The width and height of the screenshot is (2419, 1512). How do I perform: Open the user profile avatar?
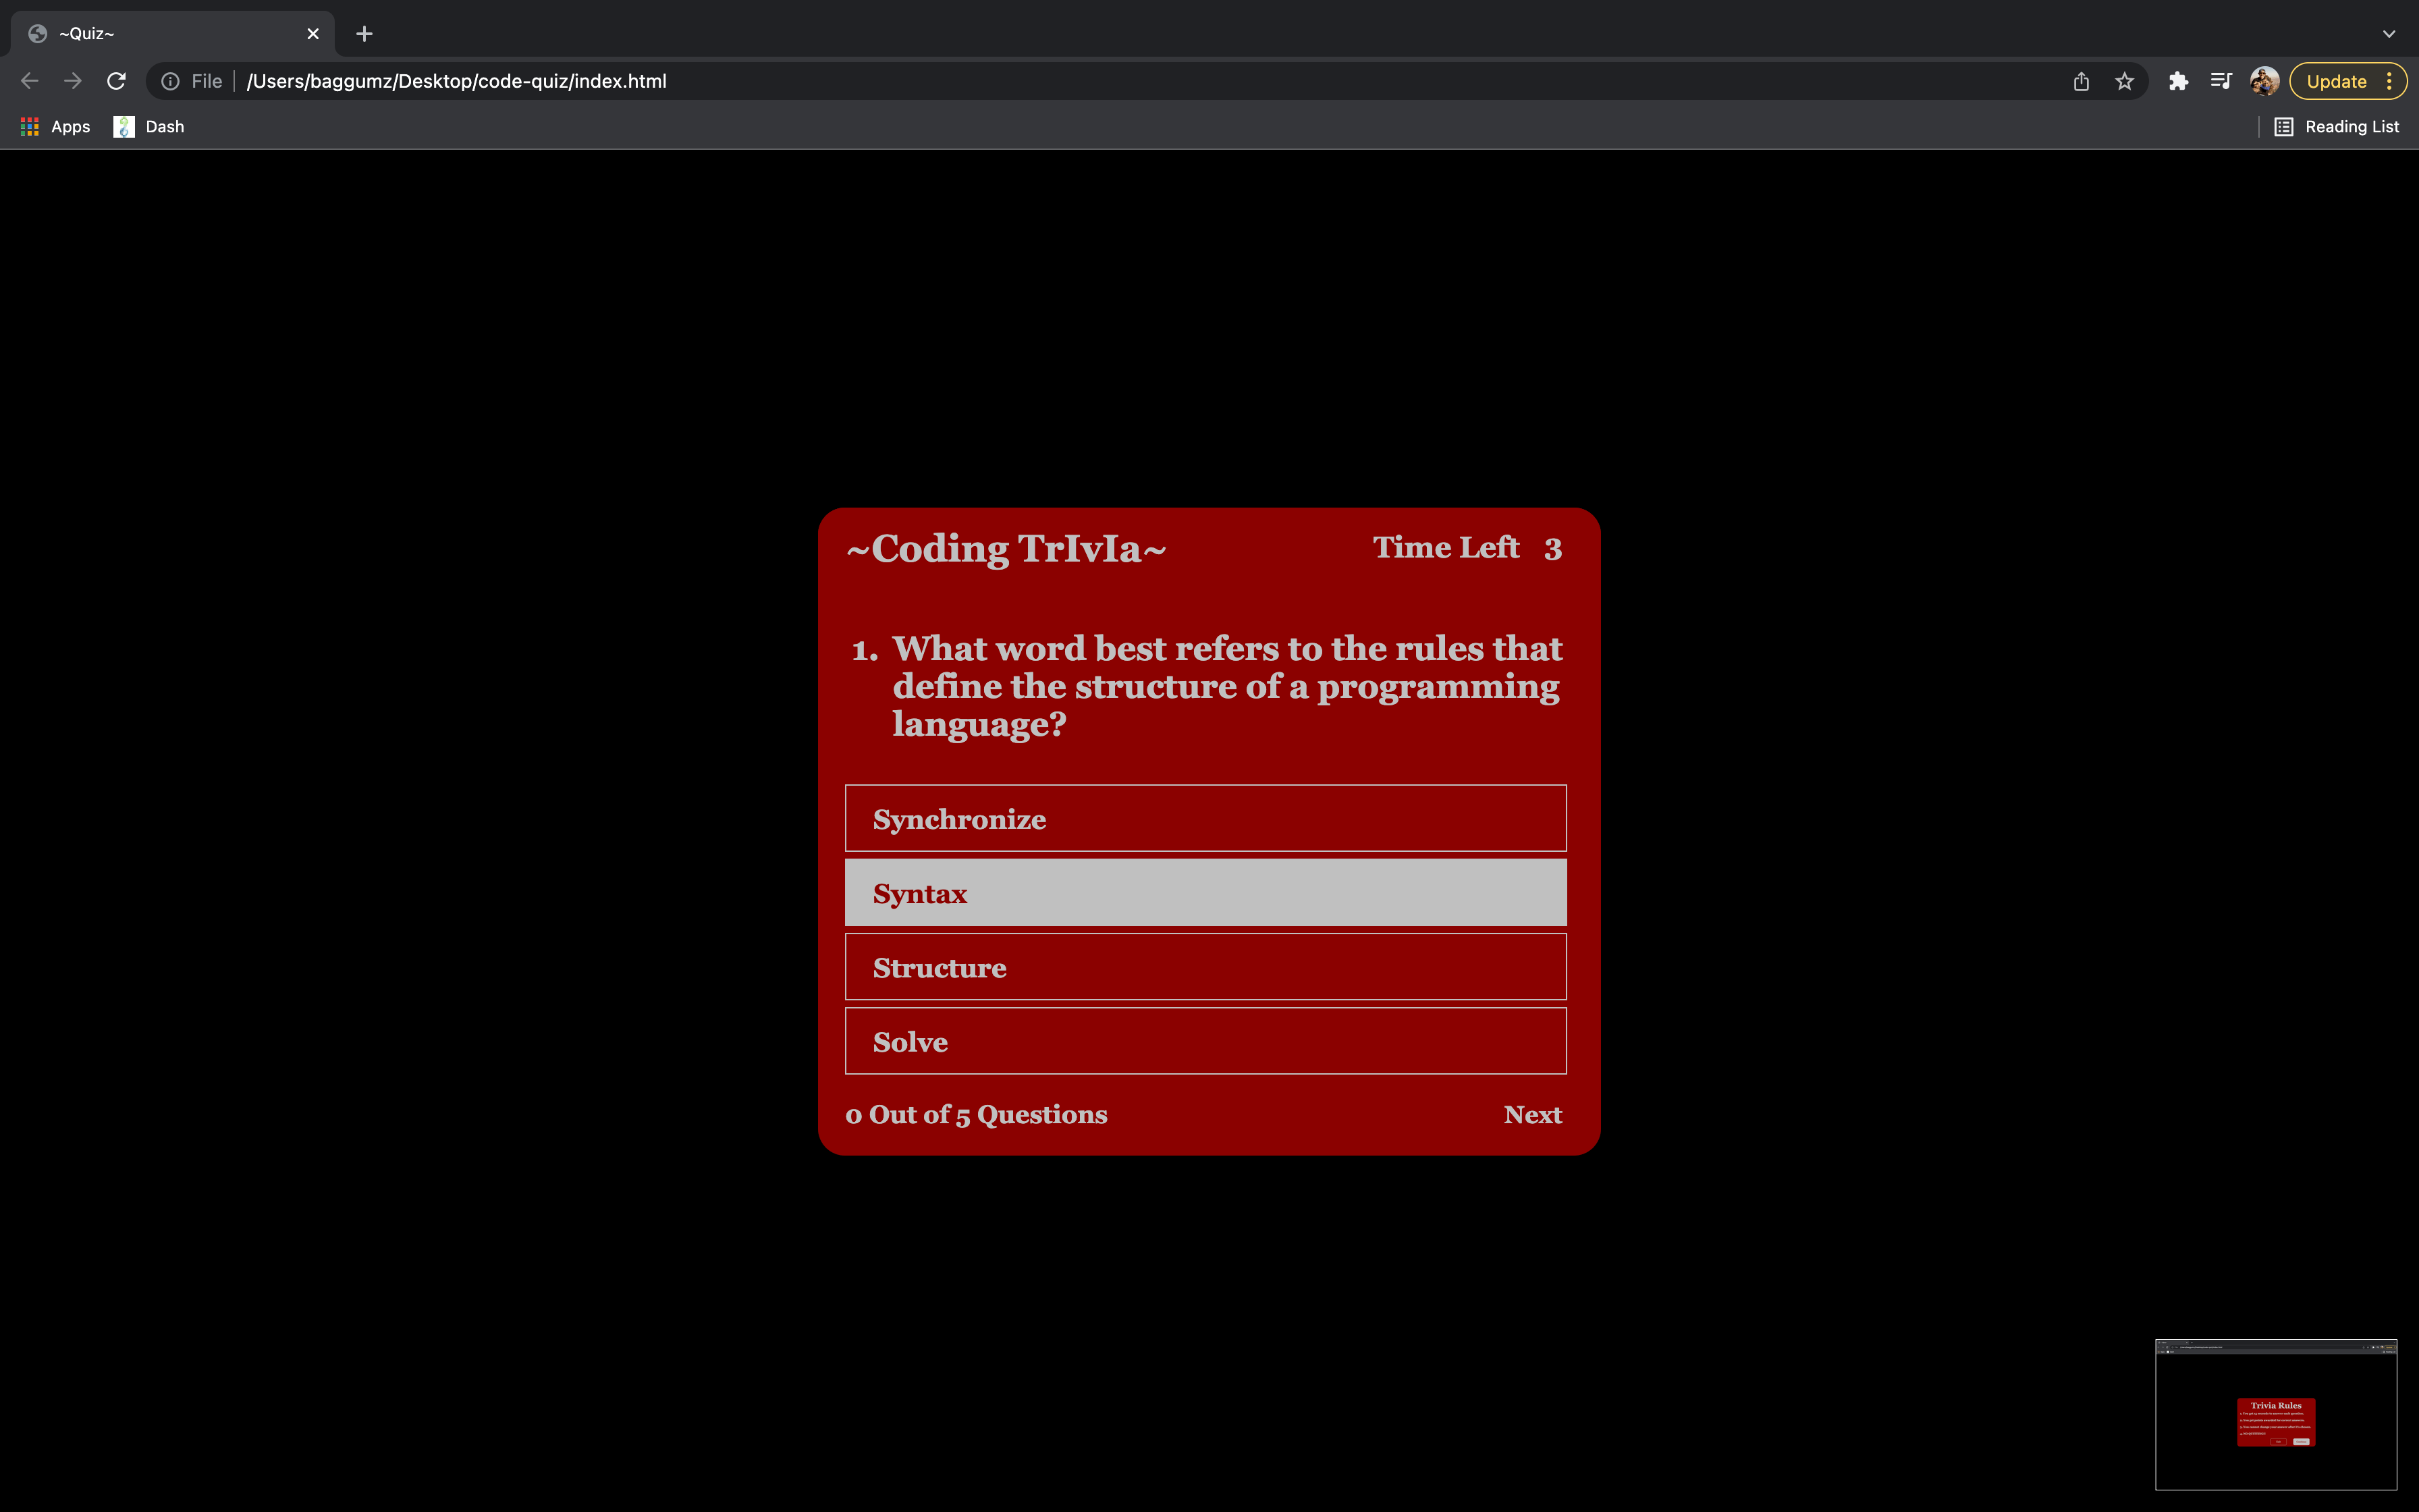pos(2264,81)
